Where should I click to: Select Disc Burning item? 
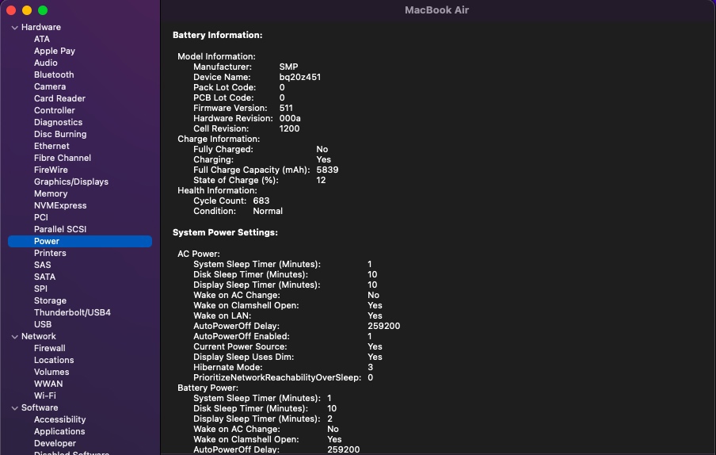pos(60,134)
